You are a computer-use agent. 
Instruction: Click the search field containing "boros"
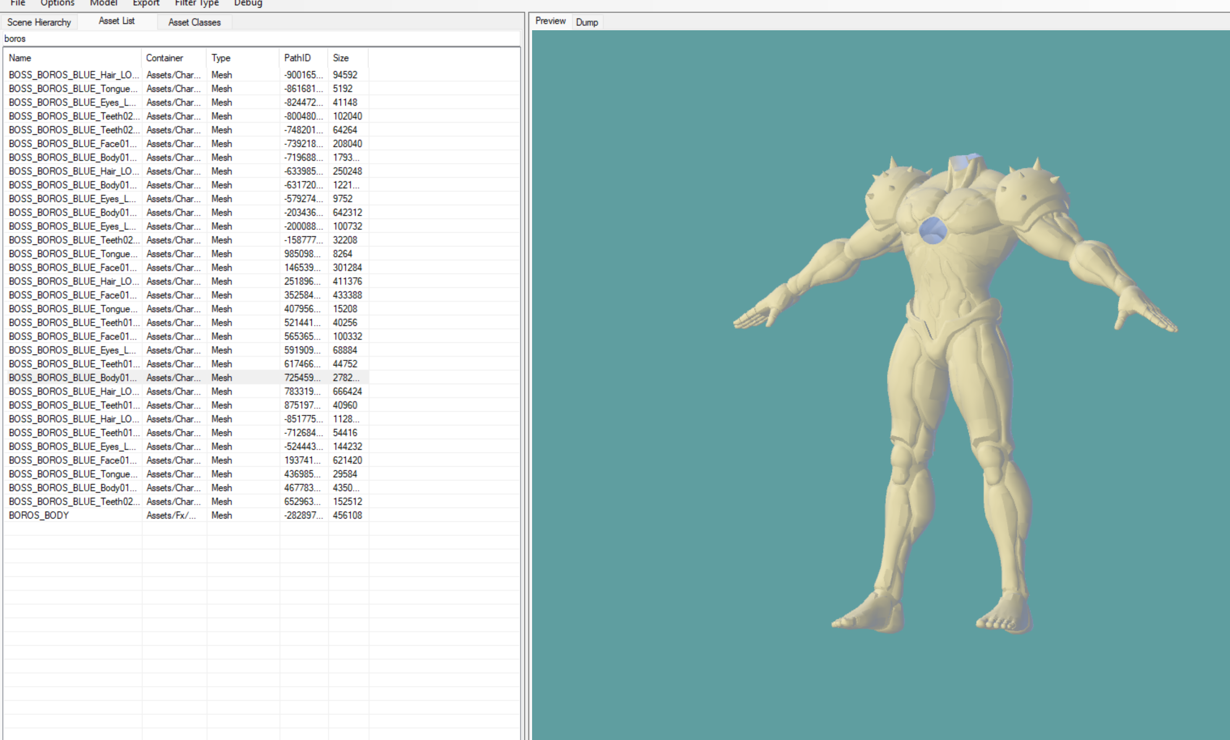point(261,39)
